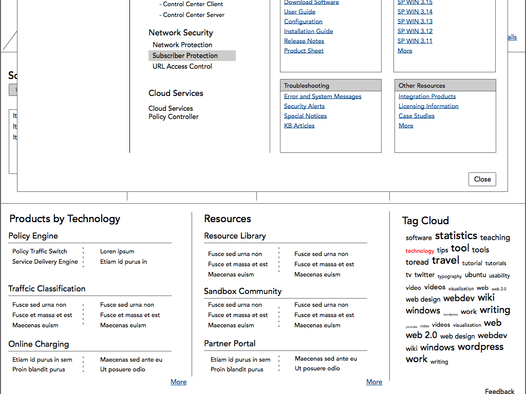Select Control Center Server item
Viewport: 526px width, 394px height.
pyautogui.click(x=192, y=15)
